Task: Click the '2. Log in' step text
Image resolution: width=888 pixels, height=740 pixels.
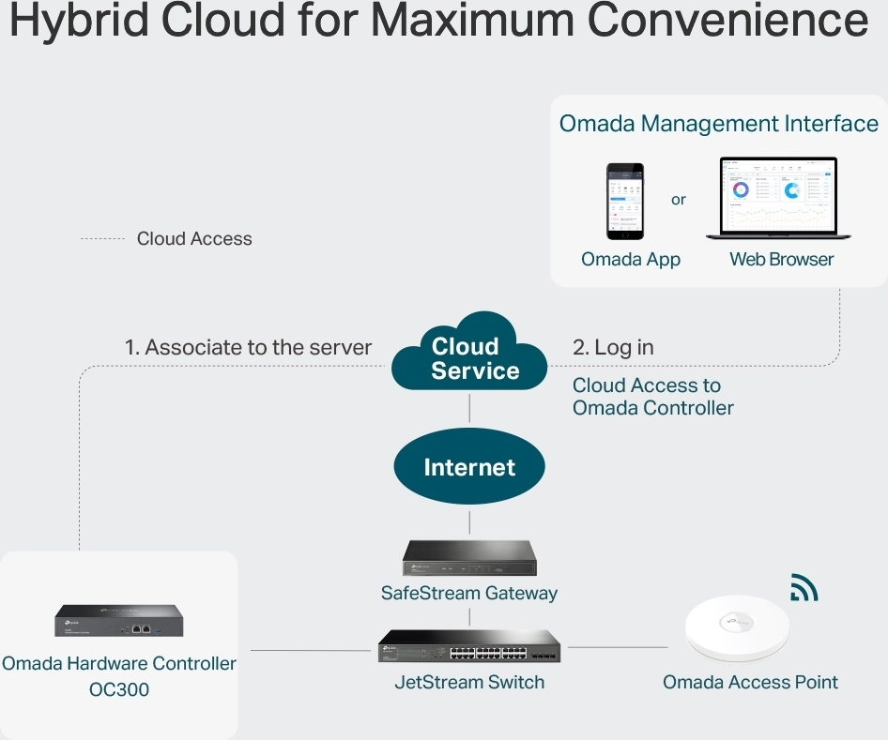Action: tap(613, 347)
